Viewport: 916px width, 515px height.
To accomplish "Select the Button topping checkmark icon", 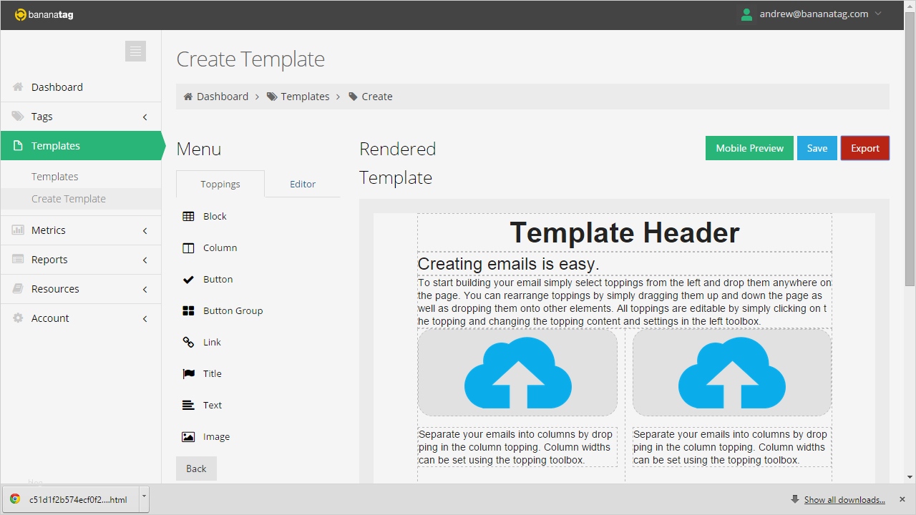I will [188, 279].
